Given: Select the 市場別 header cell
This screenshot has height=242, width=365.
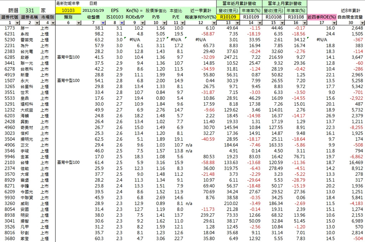Looking at the screenshot, I should click(47, 17).
